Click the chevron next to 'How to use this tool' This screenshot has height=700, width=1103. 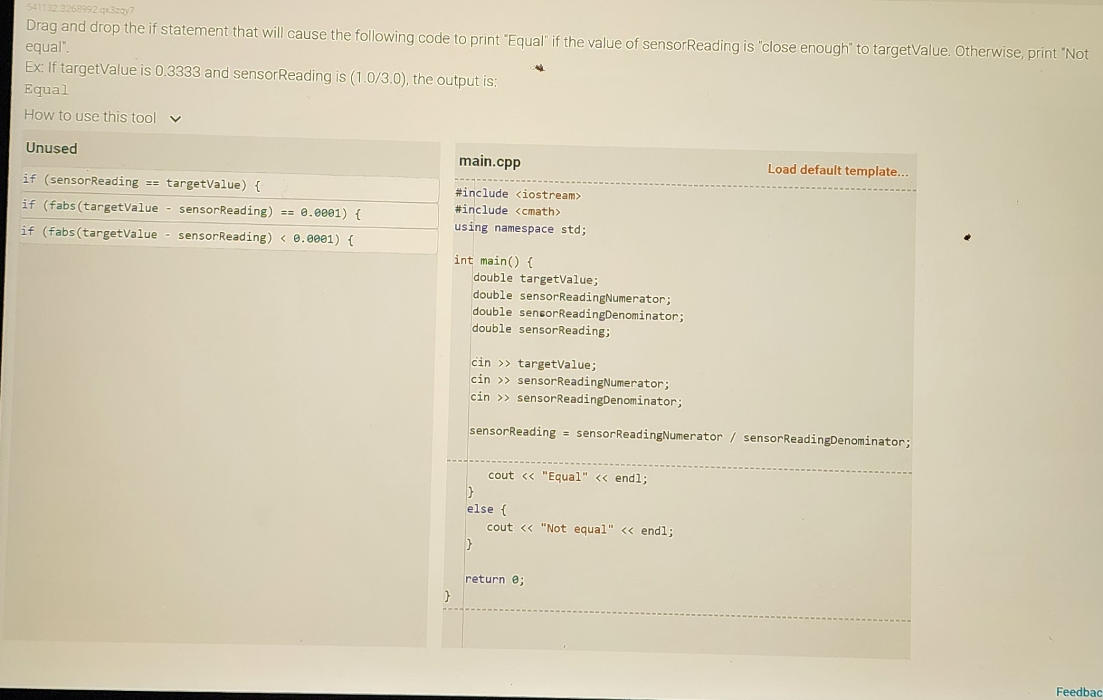tap(175, 118)
